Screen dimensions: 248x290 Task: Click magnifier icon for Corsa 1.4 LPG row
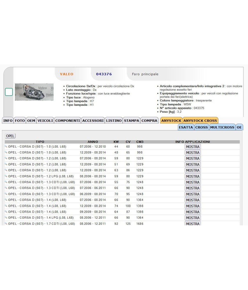coord(6,218)
